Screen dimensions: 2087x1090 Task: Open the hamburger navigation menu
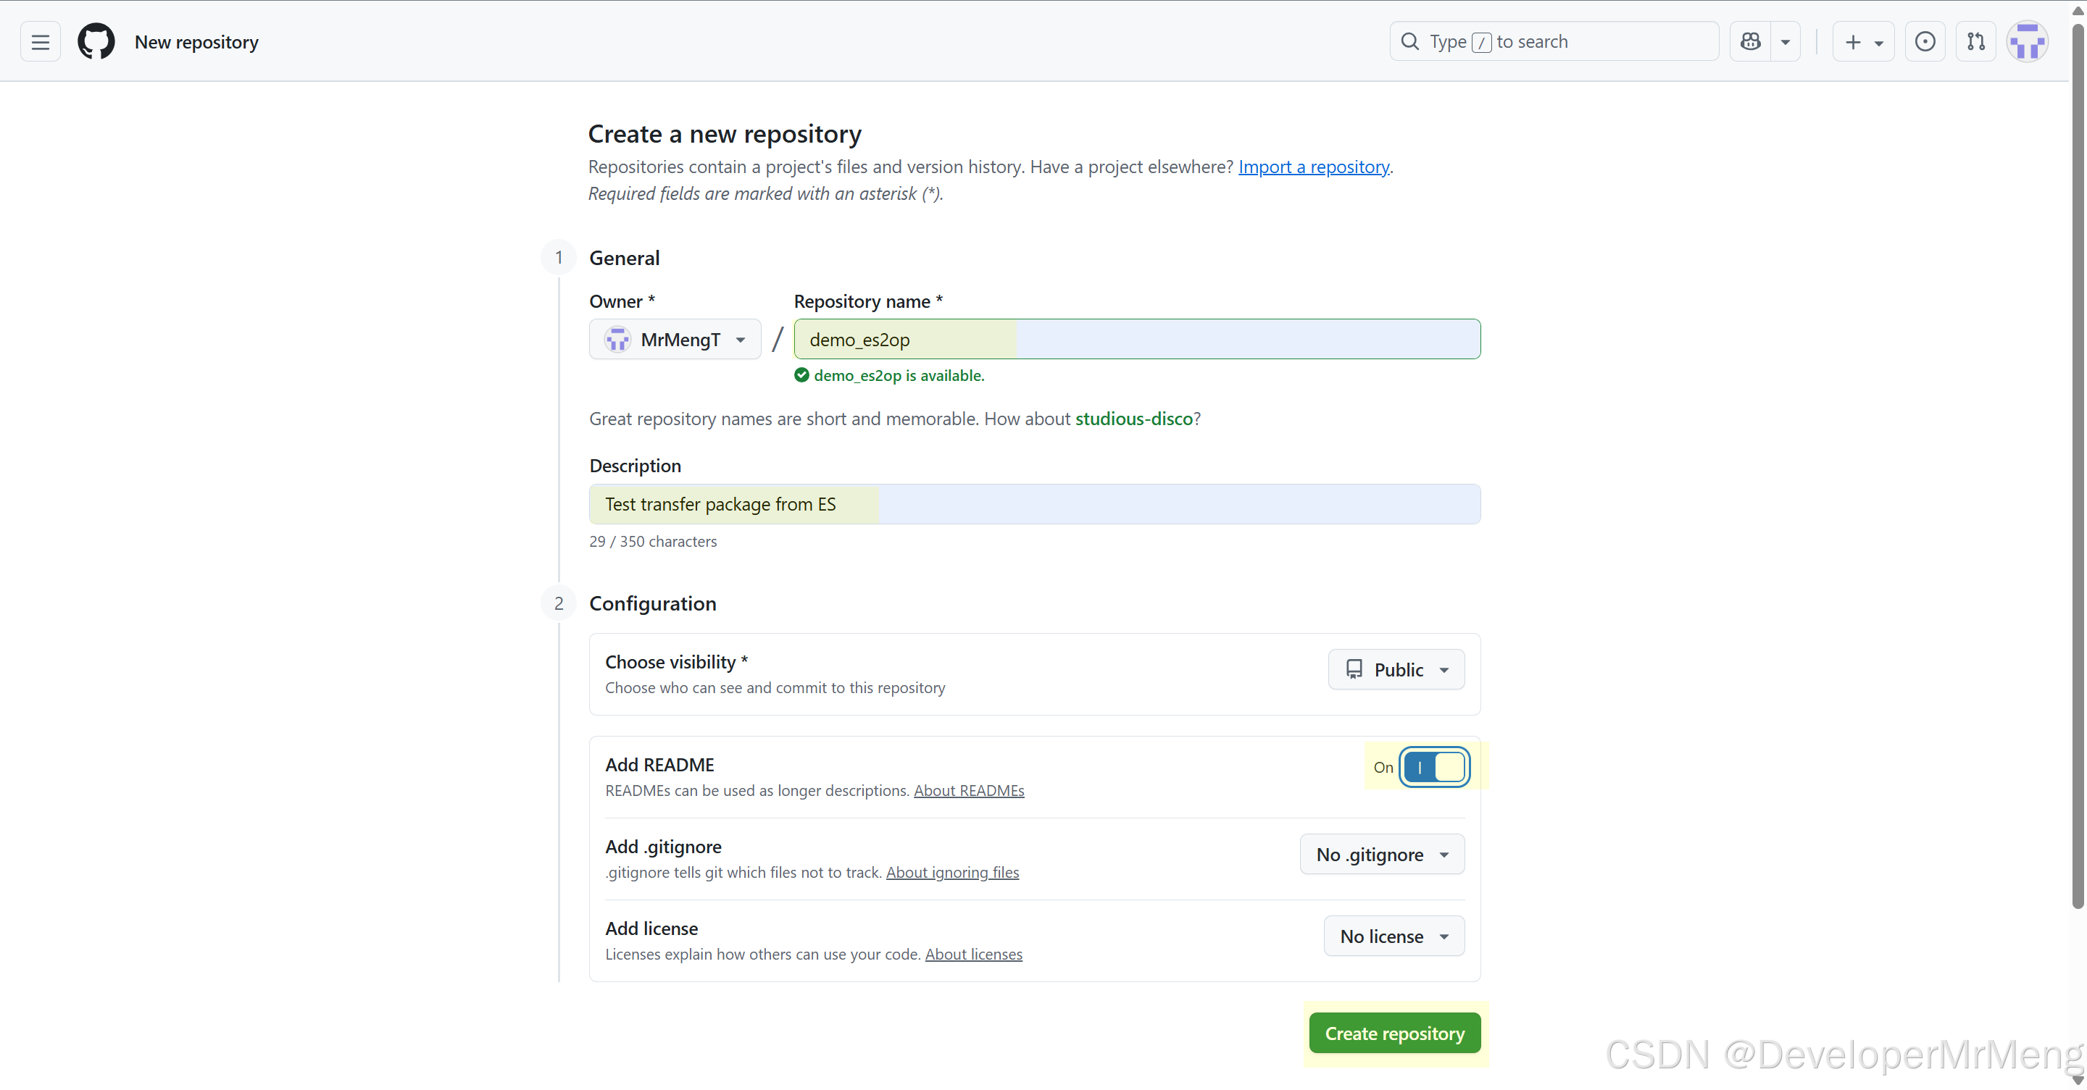click(x=41, y=42)
